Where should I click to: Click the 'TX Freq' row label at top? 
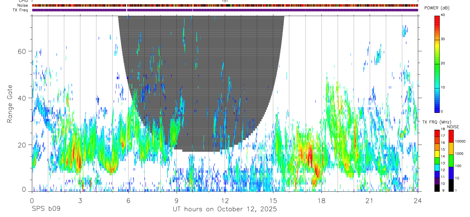click(x=21, y=10)
